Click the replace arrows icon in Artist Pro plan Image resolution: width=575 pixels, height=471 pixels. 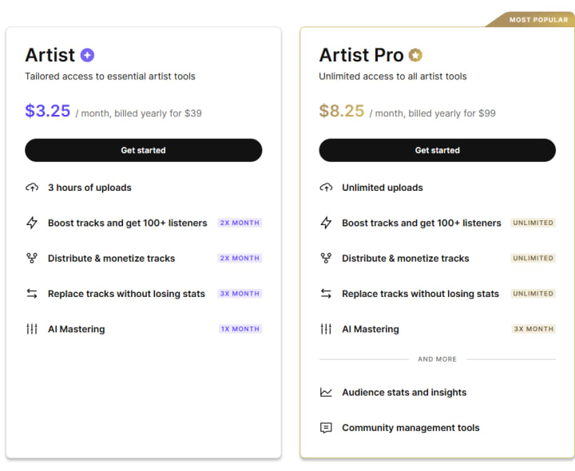coord(326,294)
